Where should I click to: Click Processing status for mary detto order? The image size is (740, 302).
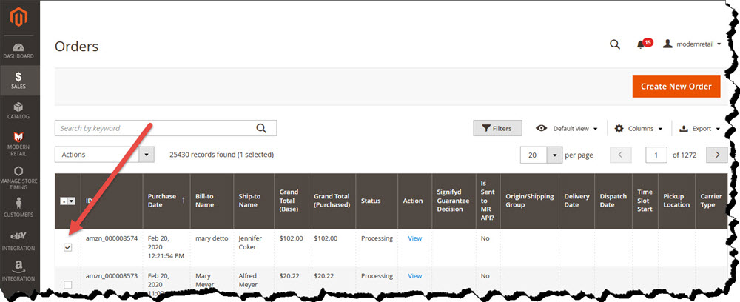[x=377, y=238]
